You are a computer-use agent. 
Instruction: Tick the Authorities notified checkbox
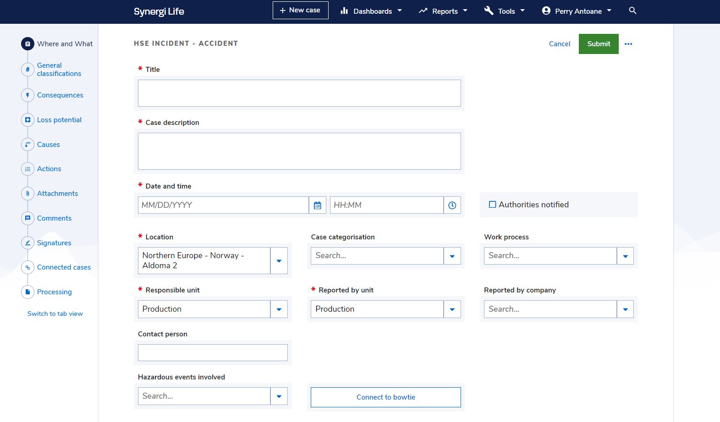click(x=492, y=205)
